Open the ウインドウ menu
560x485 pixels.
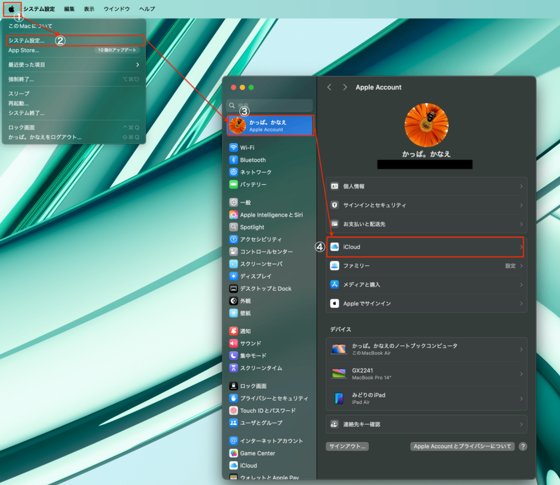pyautogui.click(x=116, y=8)
